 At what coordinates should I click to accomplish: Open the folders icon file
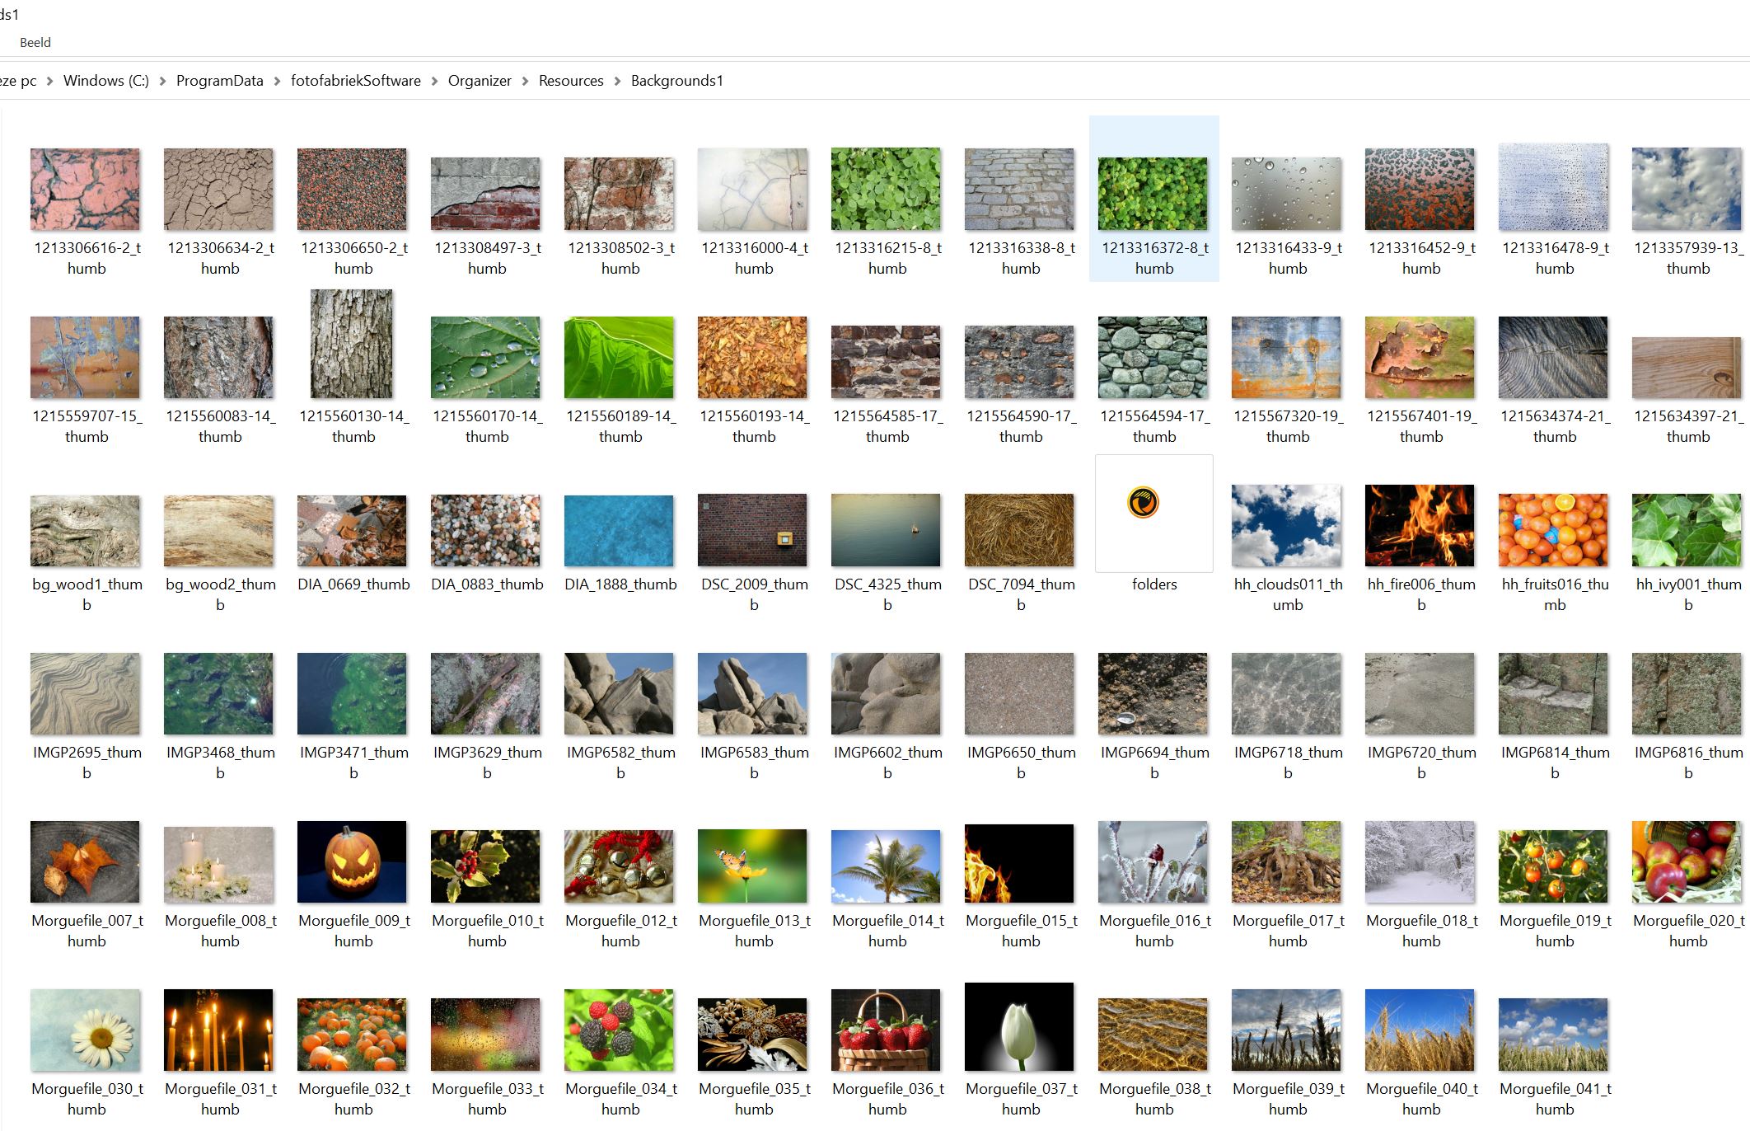[1153, 513]
